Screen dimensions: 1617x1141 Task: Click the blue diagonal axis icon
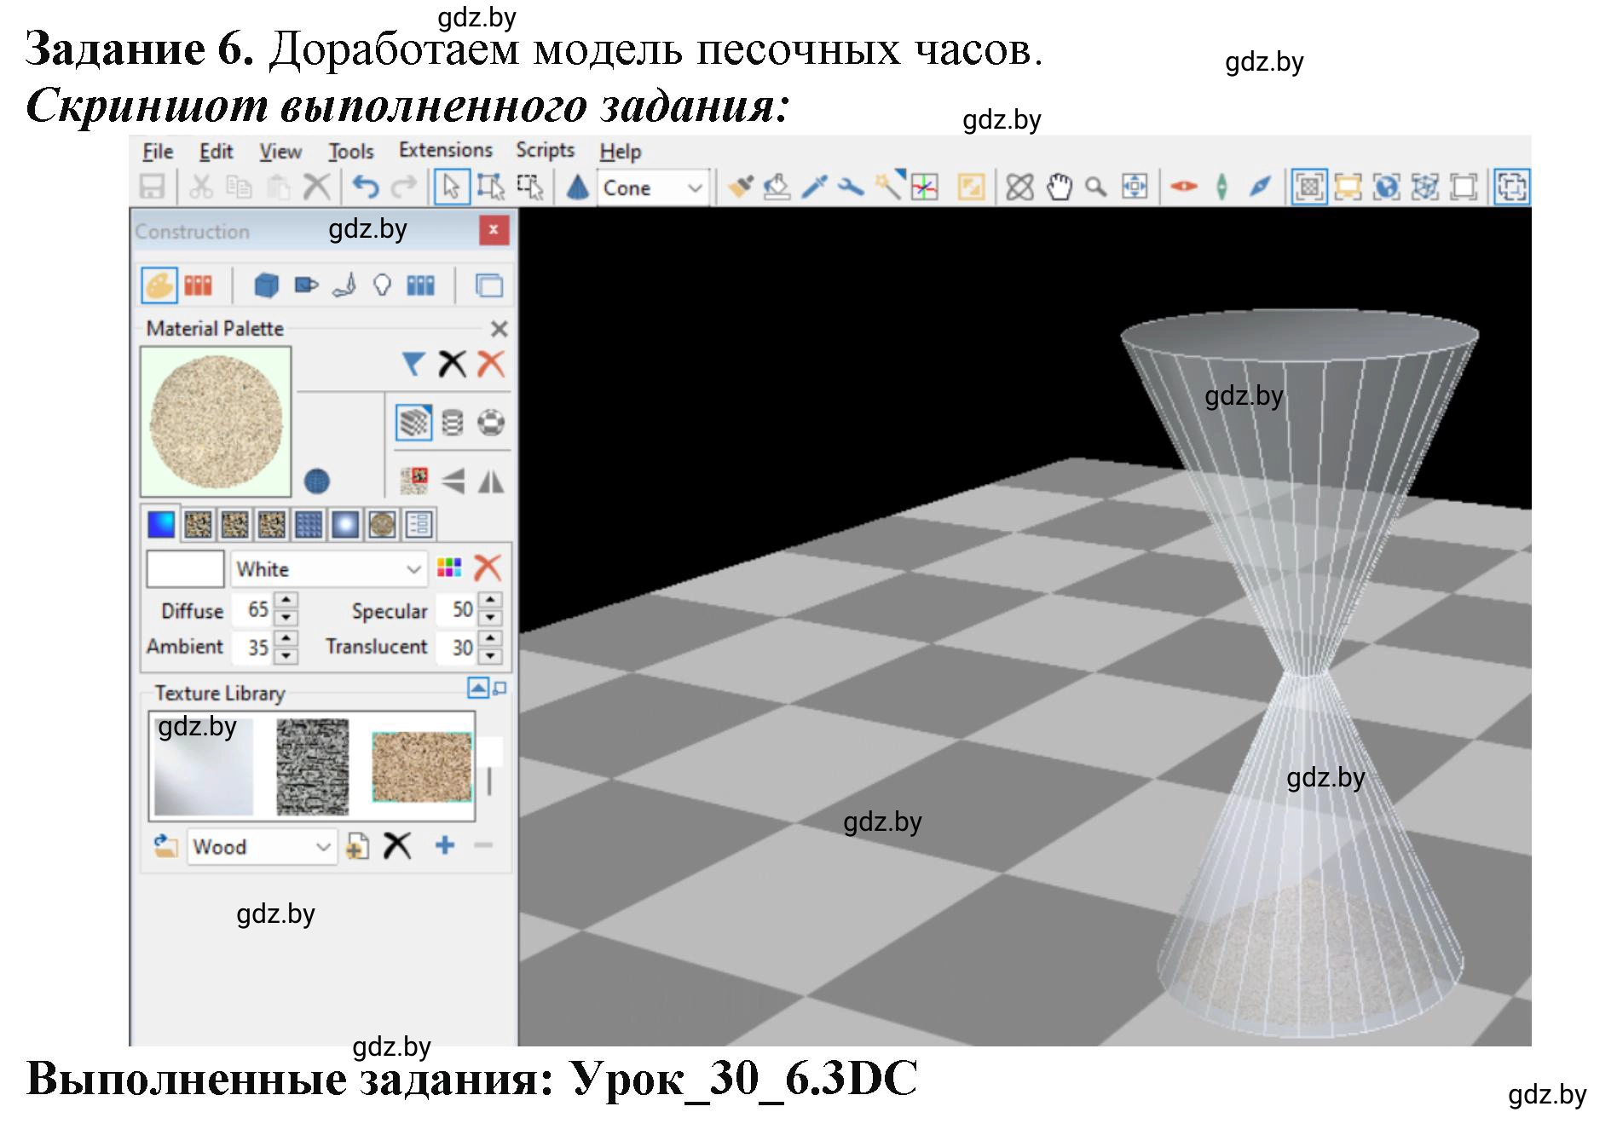pyautogui.click(x=1260, y=187)
